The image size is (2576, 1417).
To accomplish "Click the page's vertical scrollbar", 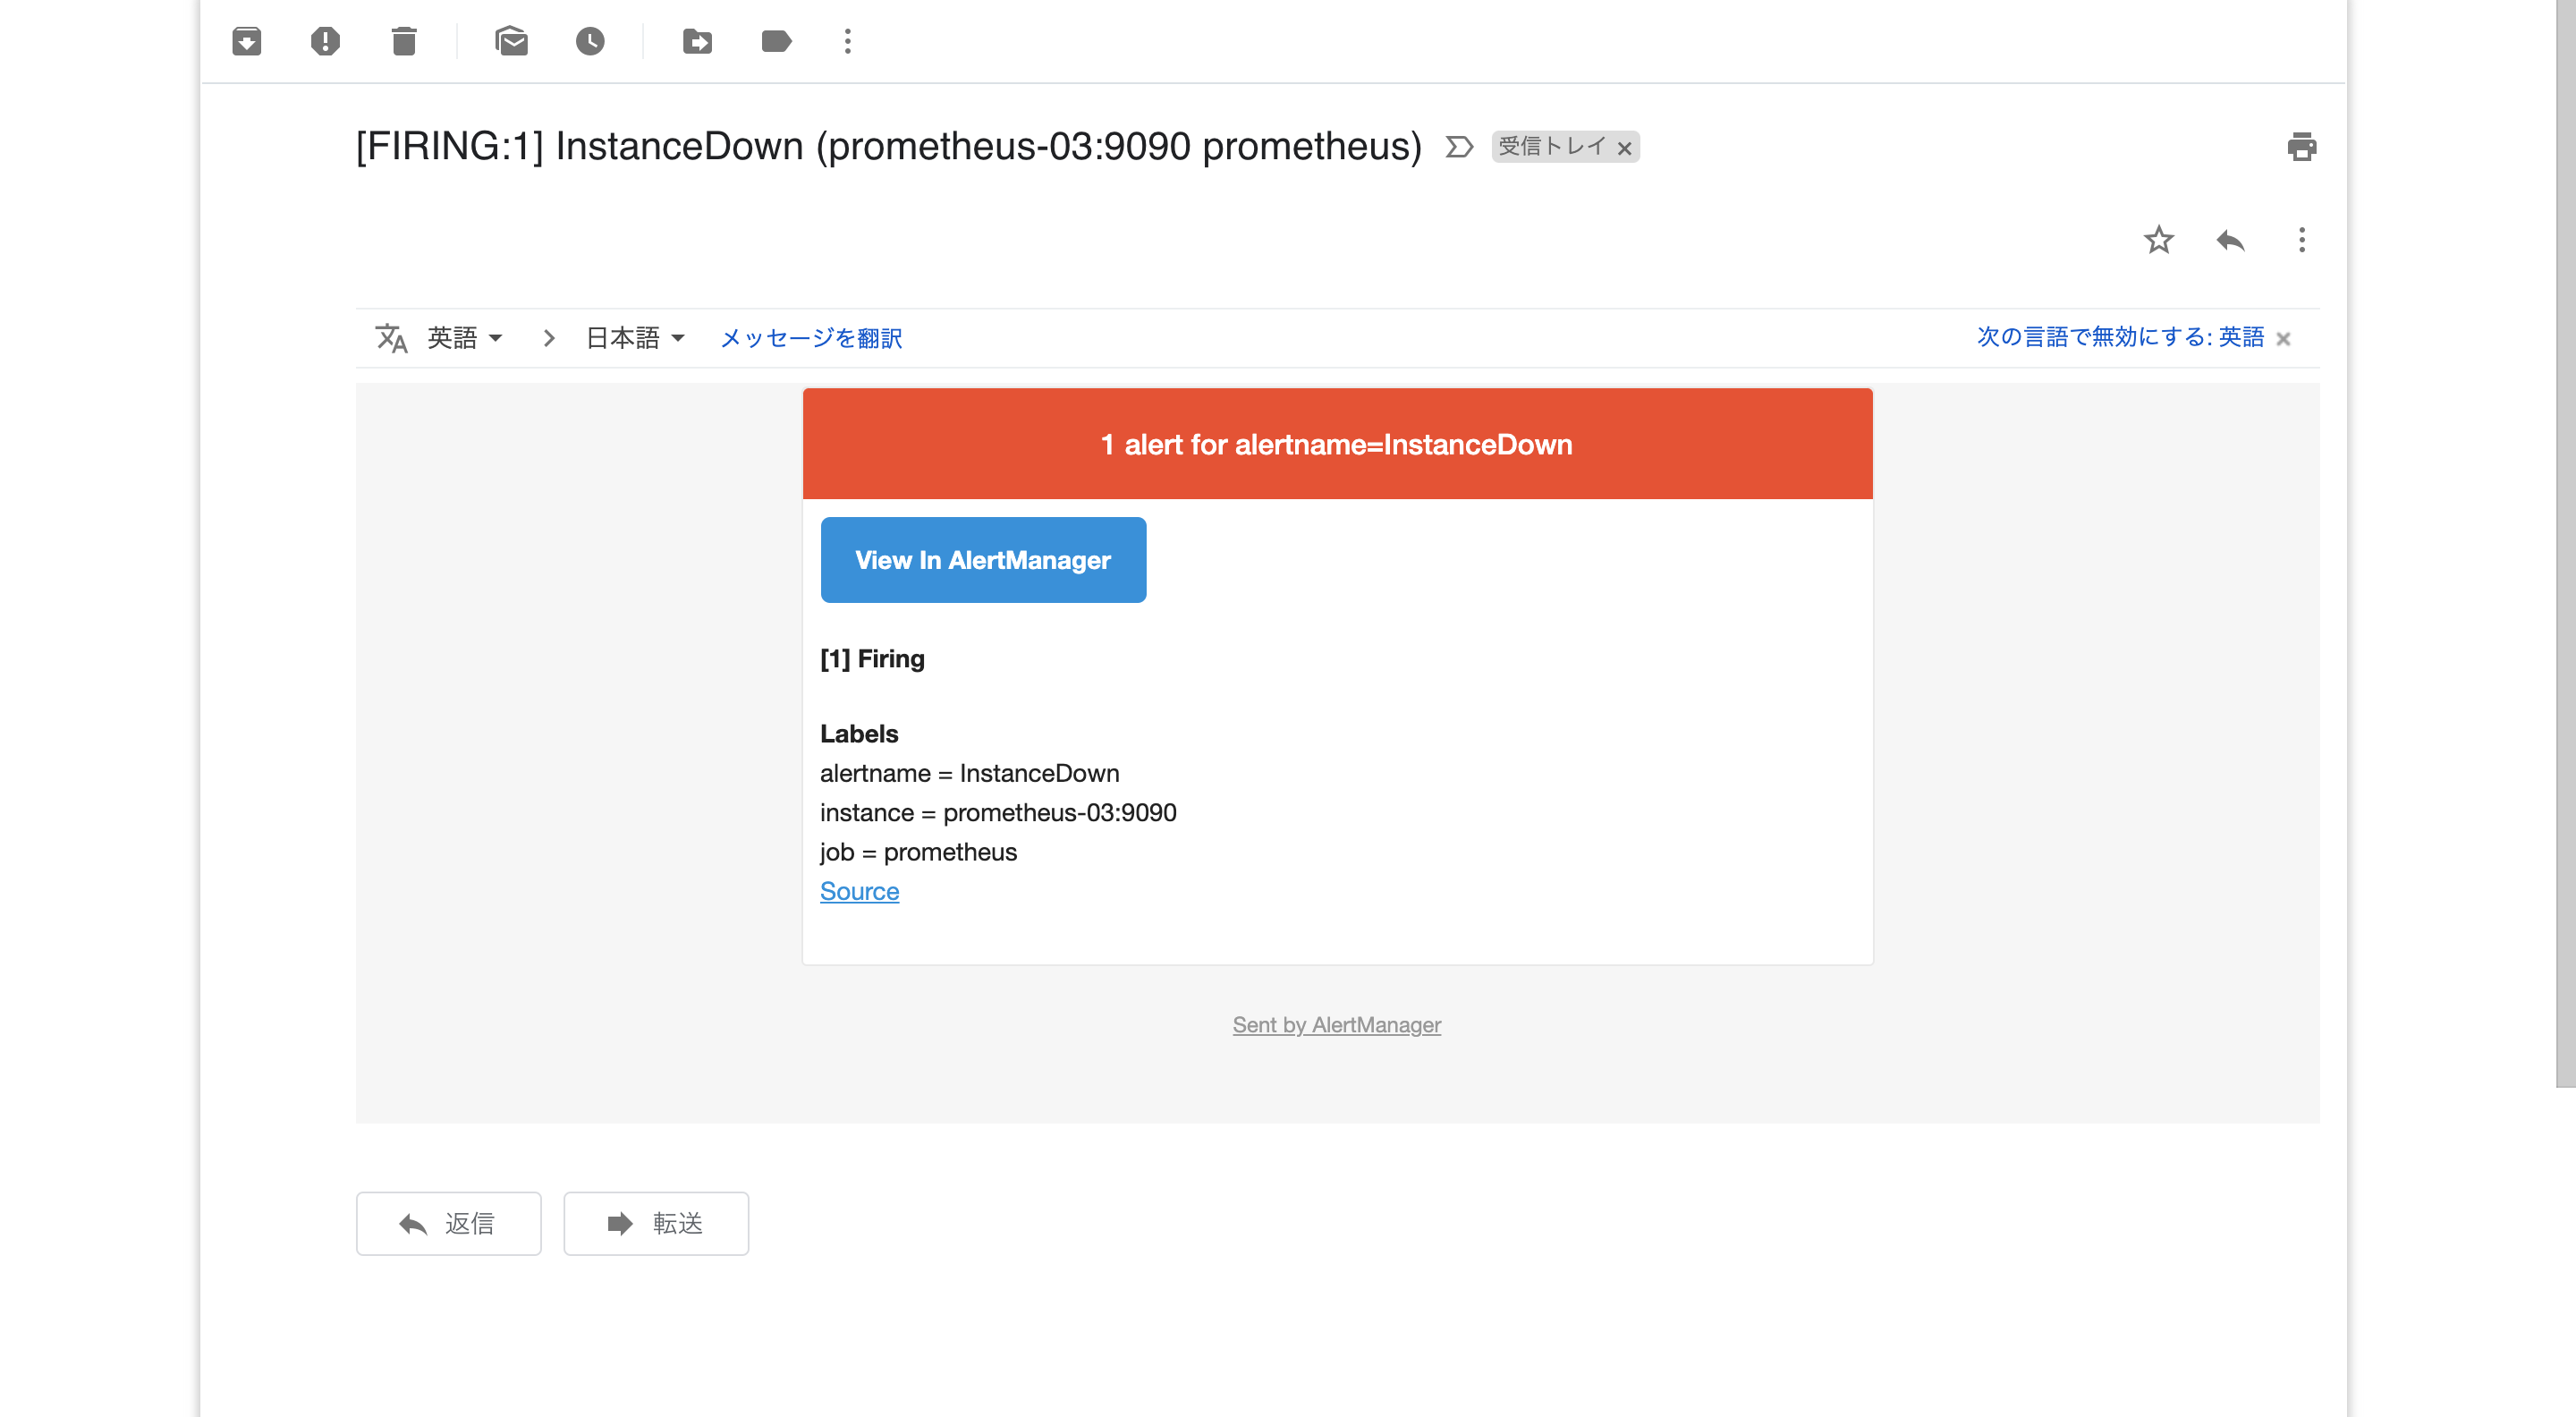I will click(x=2566, y=544).
